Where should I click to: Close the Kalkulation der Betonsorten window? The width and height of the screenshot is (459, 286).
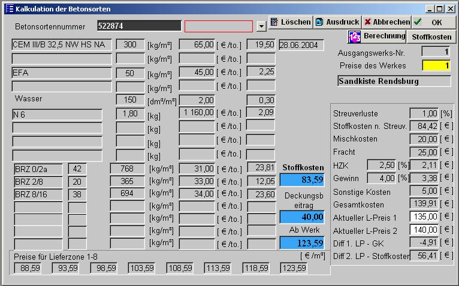[451, 9]
